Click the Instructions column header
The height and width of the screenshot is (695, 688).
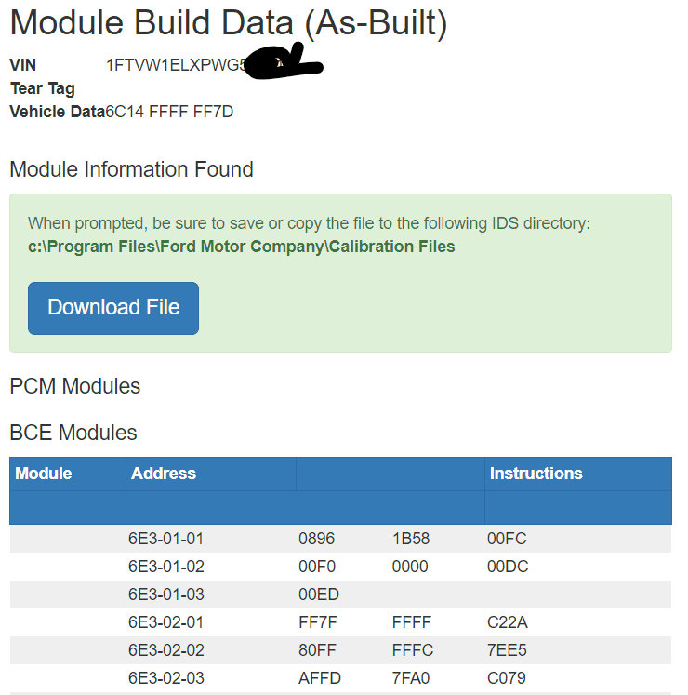536,474
